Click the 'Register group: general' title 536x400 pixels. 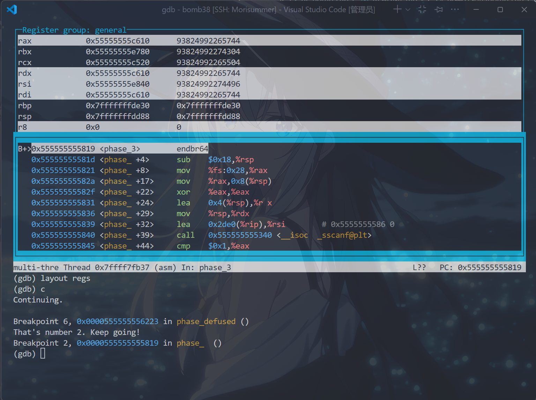(x=74, y=30)
